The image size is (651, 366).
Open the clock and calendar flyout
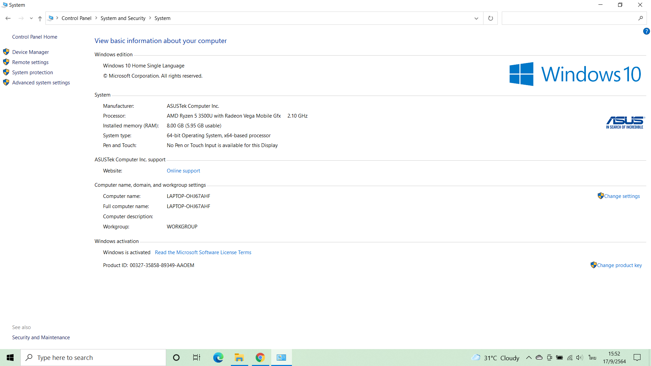click(614, 358)
